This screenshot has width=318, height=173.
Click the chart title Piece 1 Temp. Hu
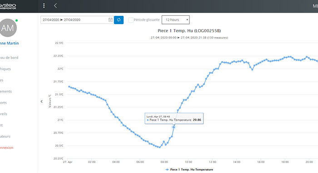tap(189, 31)
